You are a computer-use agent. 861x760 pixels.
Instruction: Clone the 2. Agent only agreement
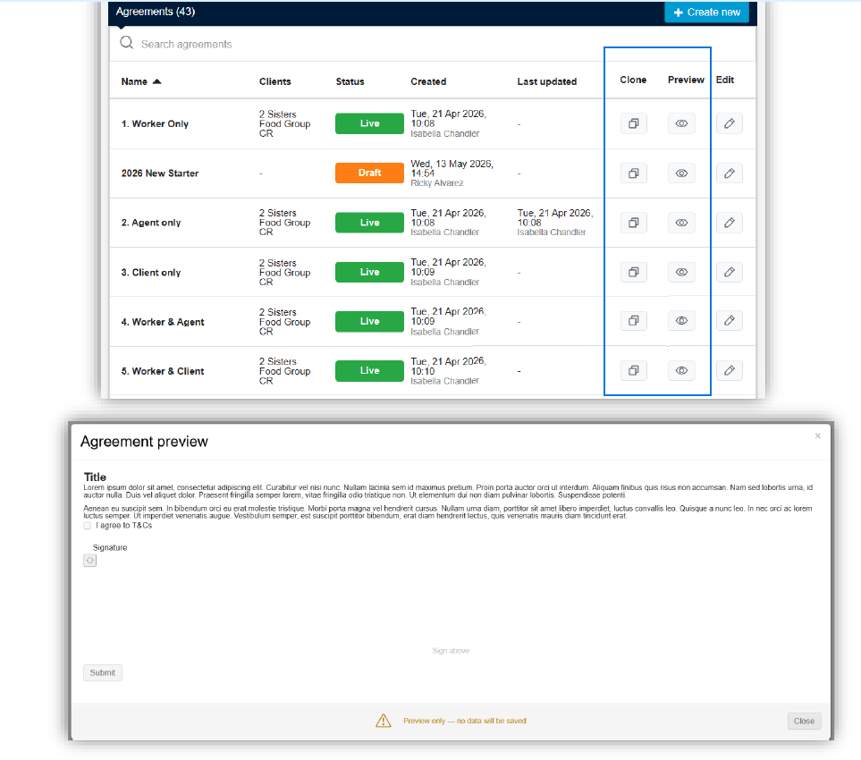[x=634, y=223]
